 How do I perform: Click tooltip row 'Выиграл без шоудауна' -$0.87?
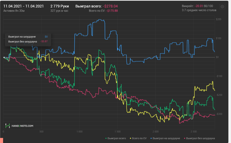point(28,41)
